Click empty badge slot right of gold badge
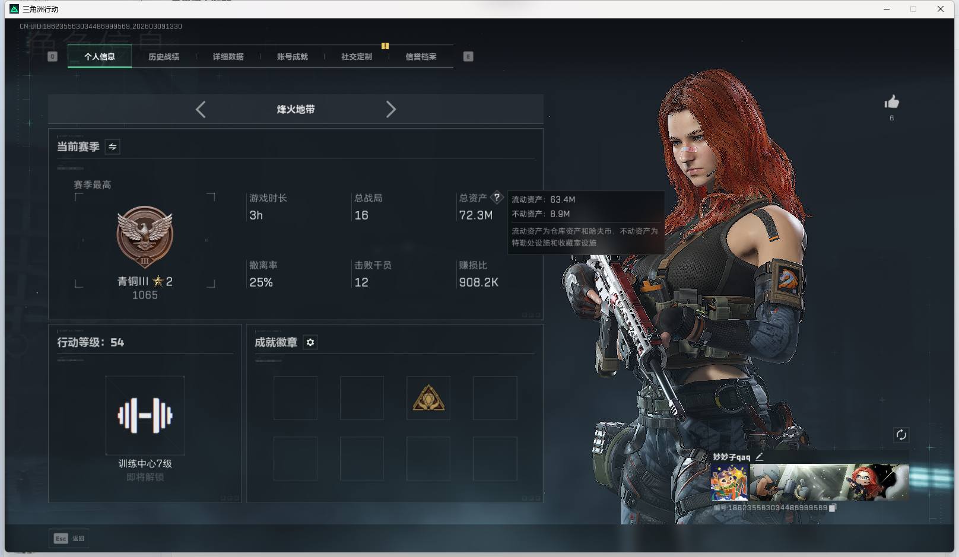 coord(495,398)
